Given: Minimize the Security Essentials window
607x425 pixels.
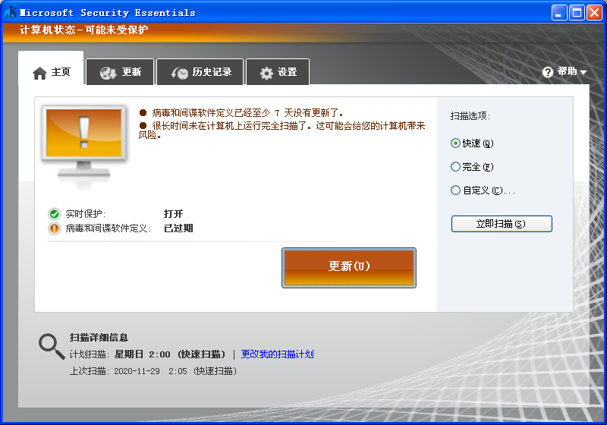Looking at the screenshot, I should (x=559, y=13).
